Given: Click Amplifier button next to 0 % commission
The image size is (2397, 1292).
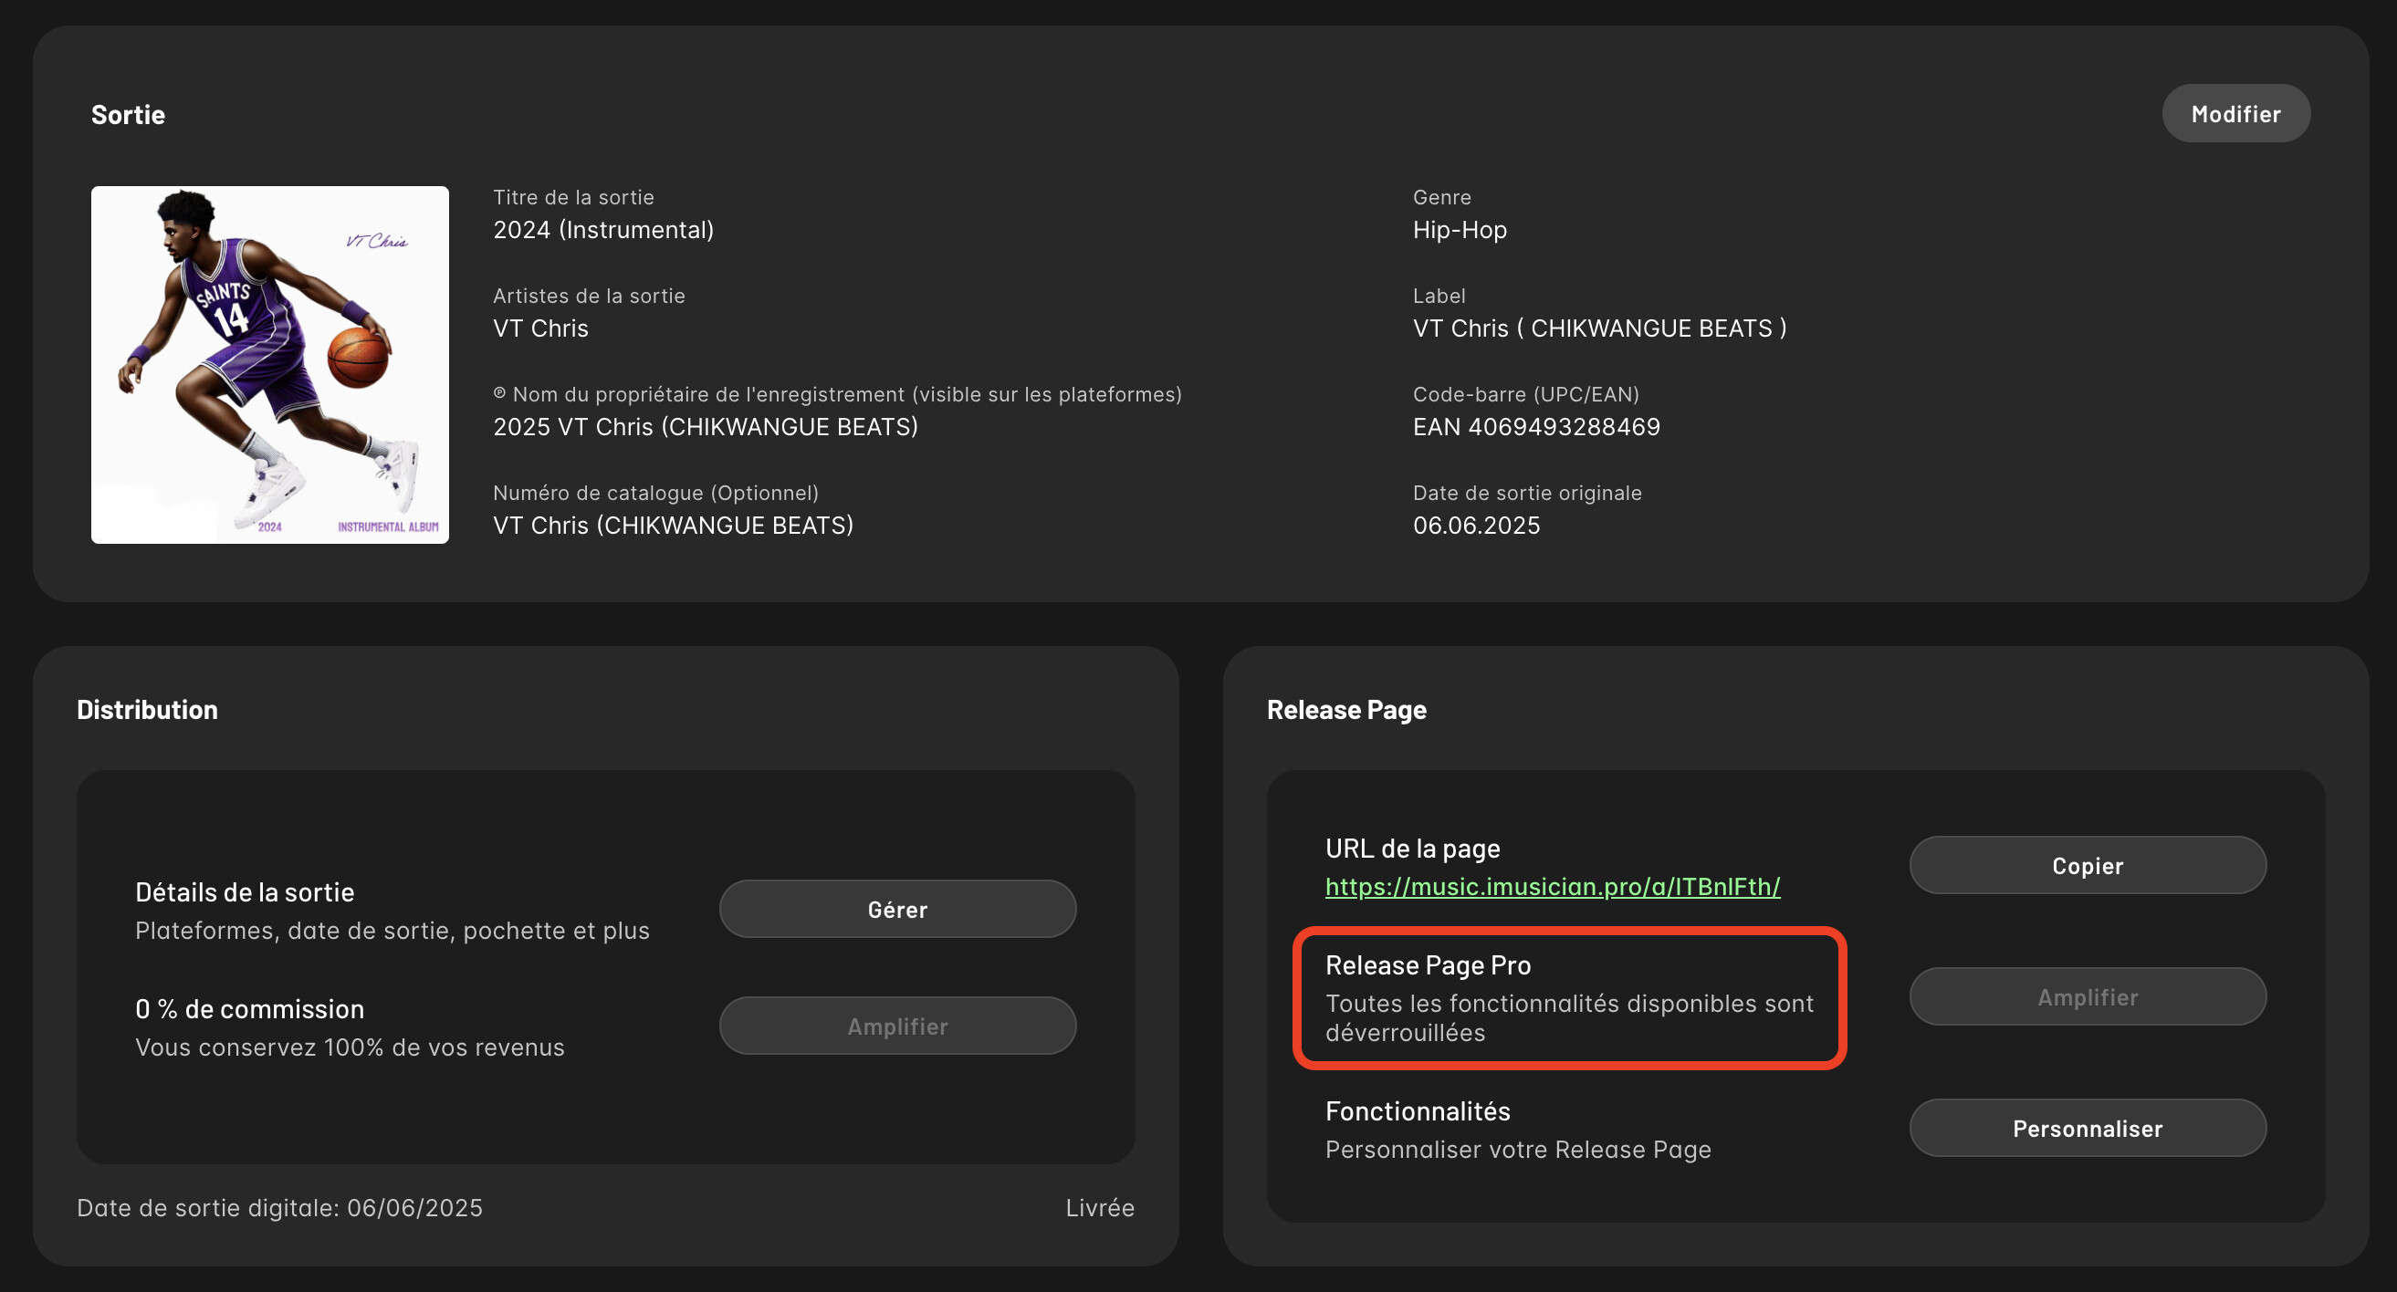Looking at the screenshot, I should click(897, 1025).
